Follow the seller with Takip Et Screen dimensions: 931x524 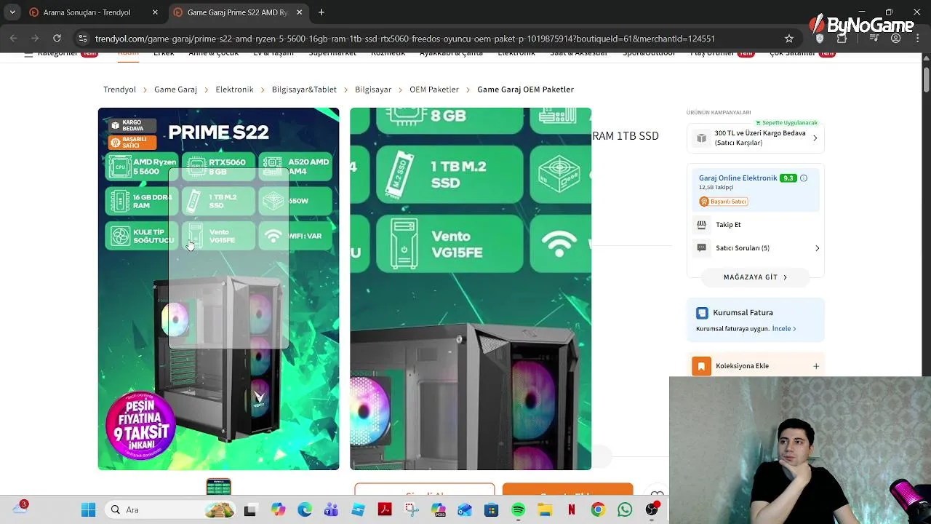[x=728, y=225]
